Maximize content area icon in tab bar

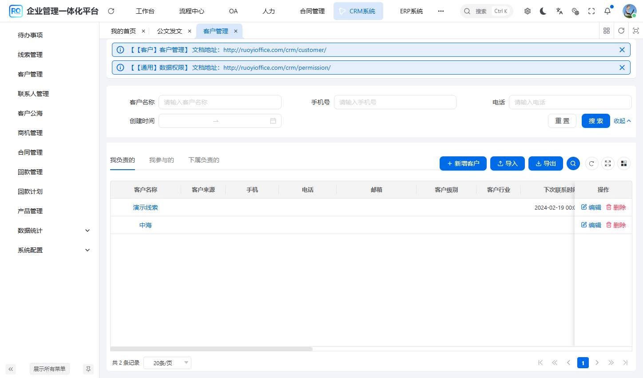pyautogui.click(x=636, y=31)
